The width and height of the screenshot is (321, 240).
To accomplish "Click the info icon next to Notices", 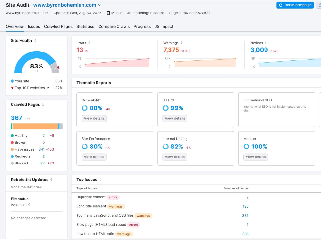I will [x=266, y=43].
